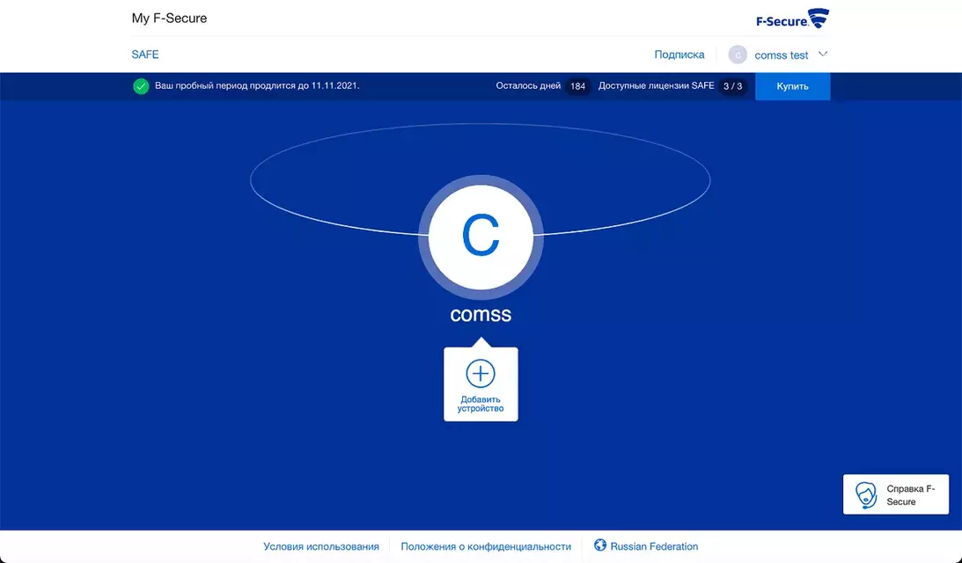Open the SAFE tab
Image resolution: width=962 pixels, height=563 pixels.
tap(145, 55)
